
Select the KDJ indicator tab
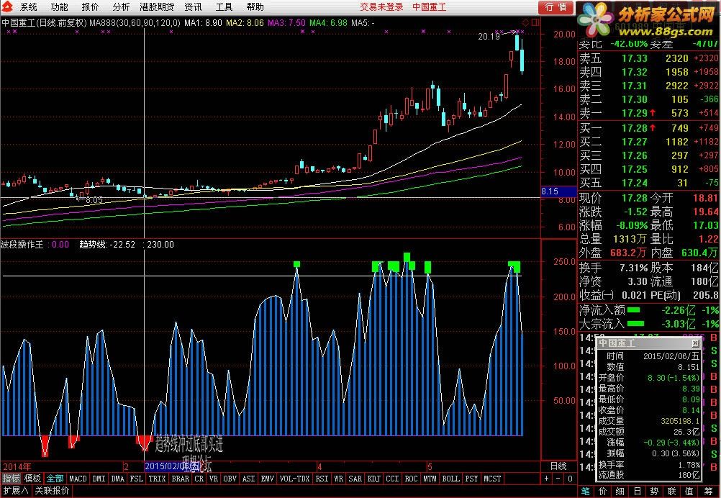[374, 479]
